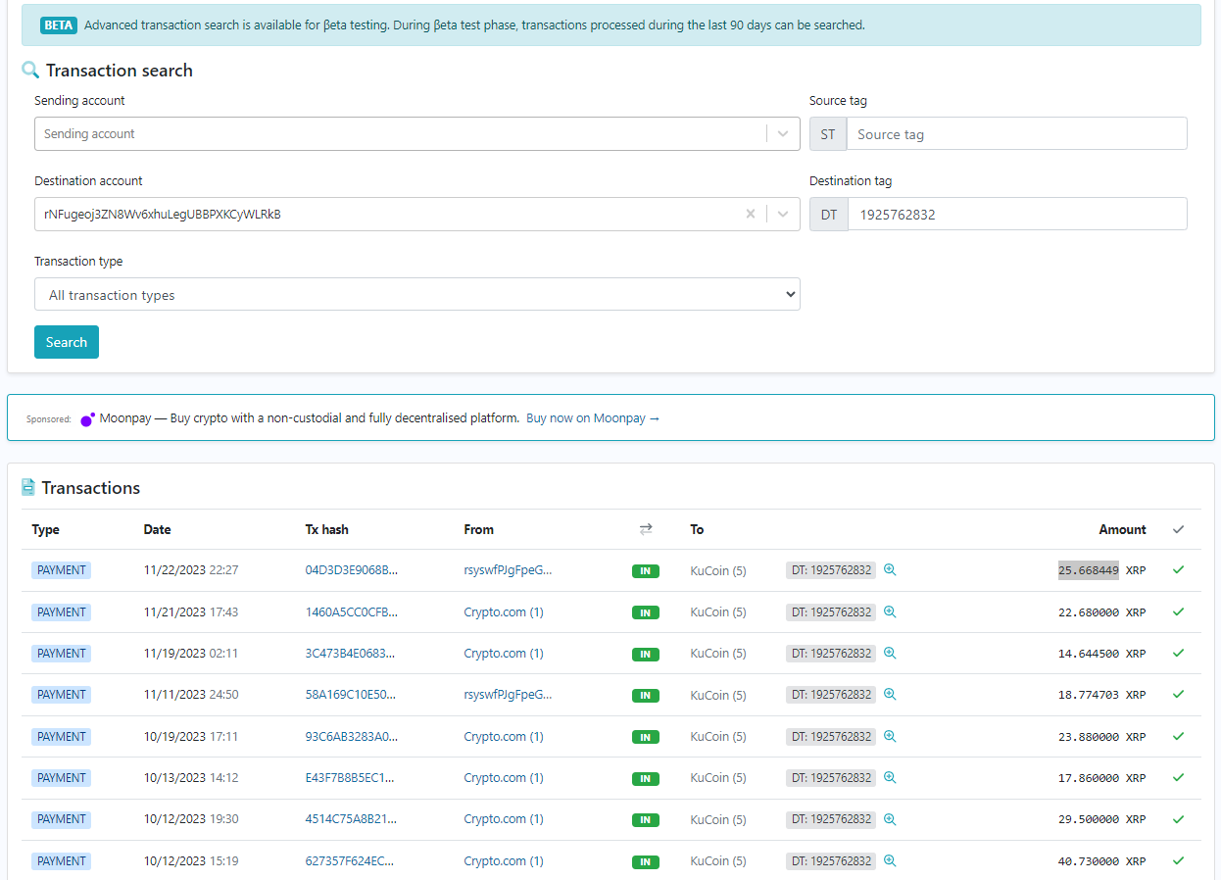Image resolution: width=1221 pixels, height=880 pixels.
Task: Click the date 11/11/2023 24:50
Action: pyautogui.click(x=191, y=695)
